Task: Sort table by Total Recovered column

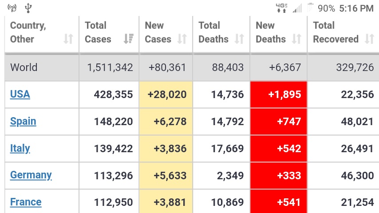Action: tap(370, 39)
